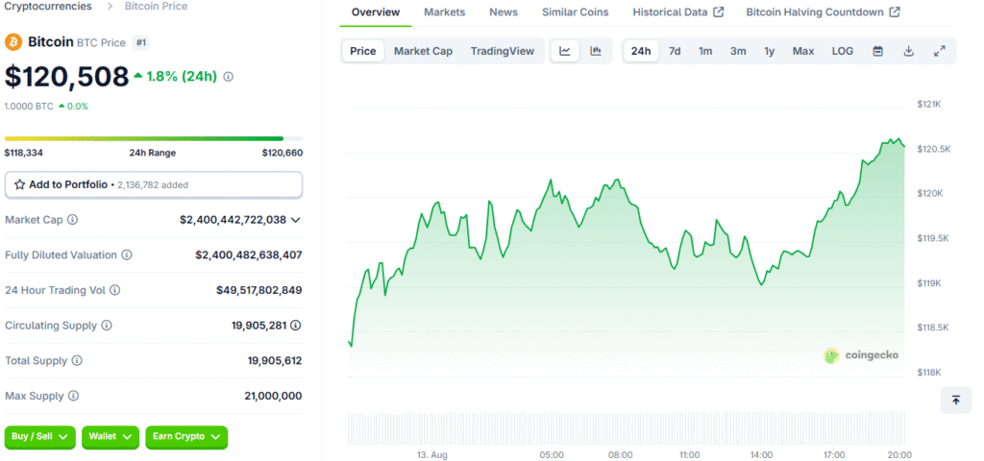Open the Wallet dropdown
Screen dimensions: 984x461
tap(110, 437)
